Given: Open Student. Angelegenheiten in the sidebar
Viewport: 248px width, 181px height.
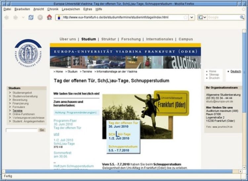Looking at the screenshot, I should click(28, 121).
